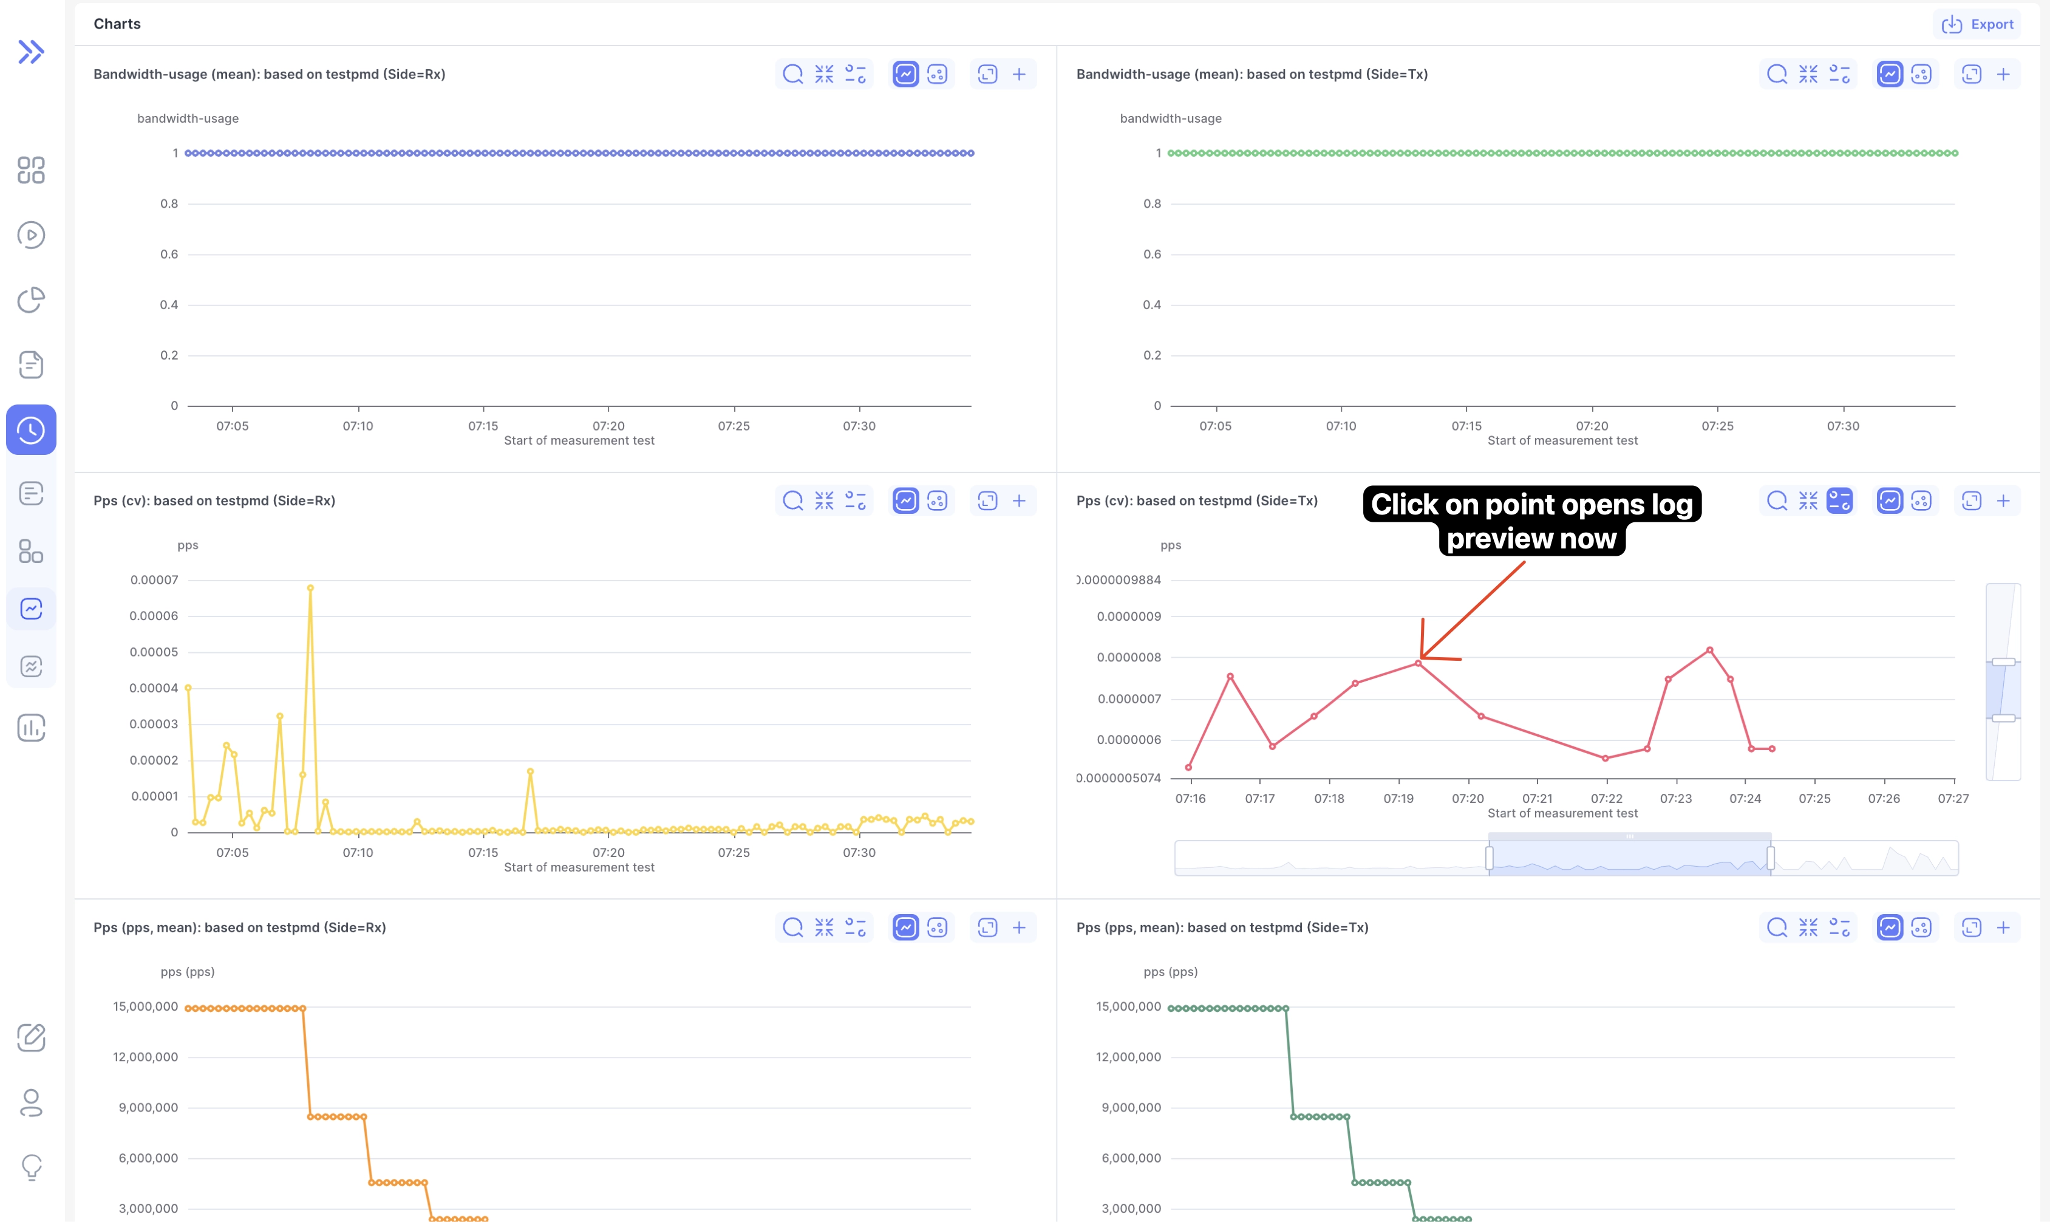Select the line chart icon in sidebar
2050x1222 pixels.
click(32, 609)
